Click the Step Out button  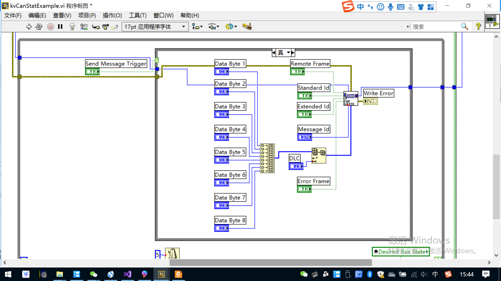click(x=115, y=27)
